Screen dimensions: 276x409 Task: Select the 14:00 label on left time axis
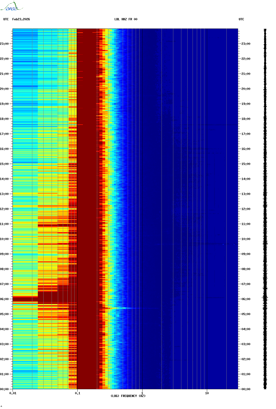click(4, 179)
